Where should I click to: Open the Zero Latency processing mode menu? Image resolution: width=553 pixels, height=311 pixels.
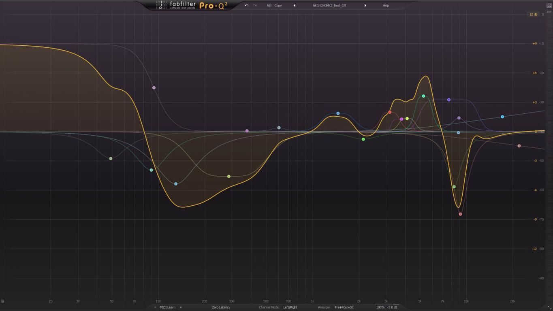(x=221, y=307)
